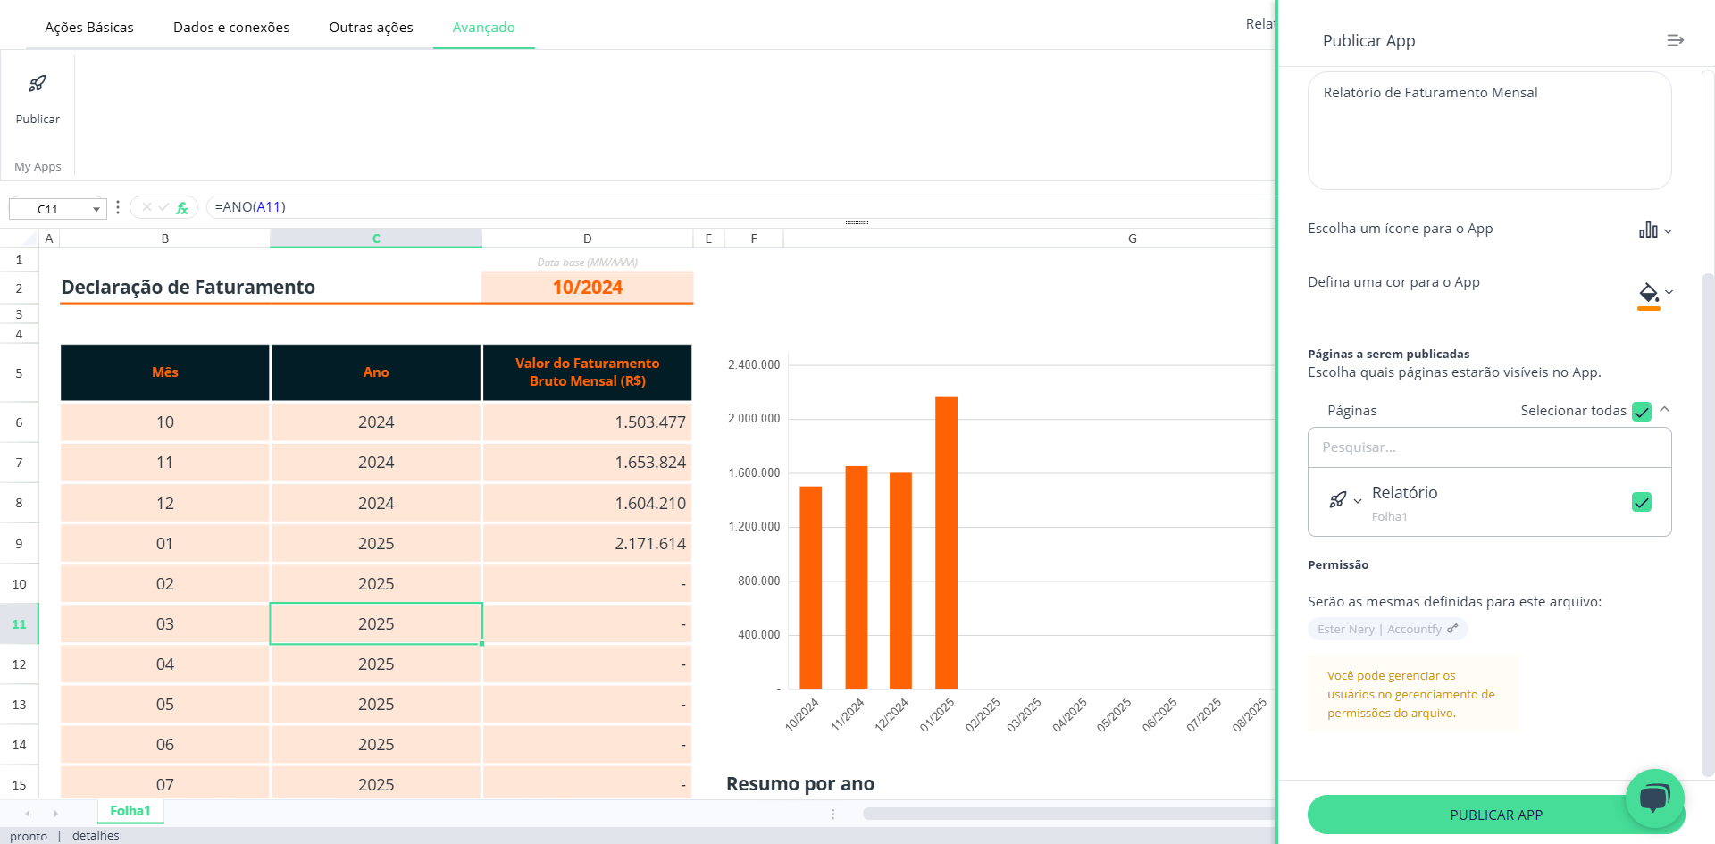This screenshot has height=844, width=1715.
Task: Open the Dados e conexões tab
Action: (231, 28)
